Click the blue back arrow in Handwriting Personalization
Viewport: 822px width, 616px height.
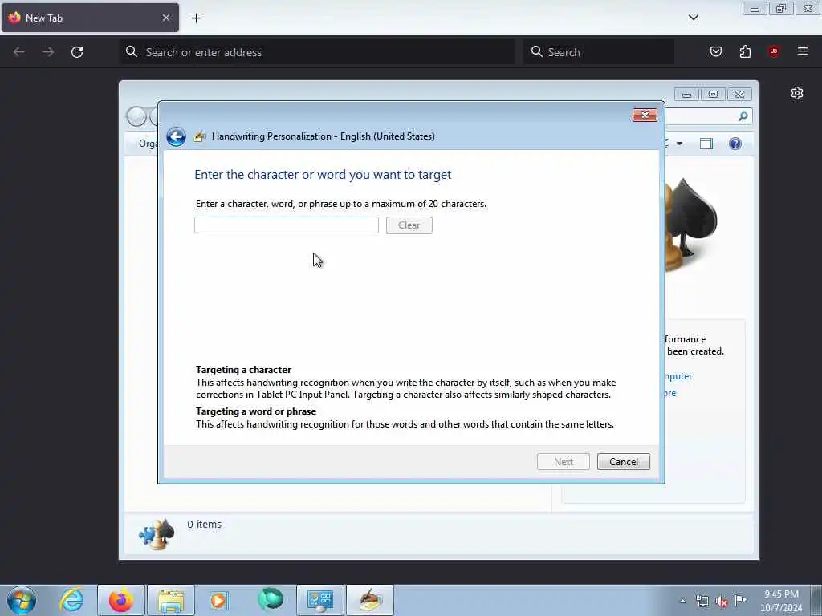point(176,136)
